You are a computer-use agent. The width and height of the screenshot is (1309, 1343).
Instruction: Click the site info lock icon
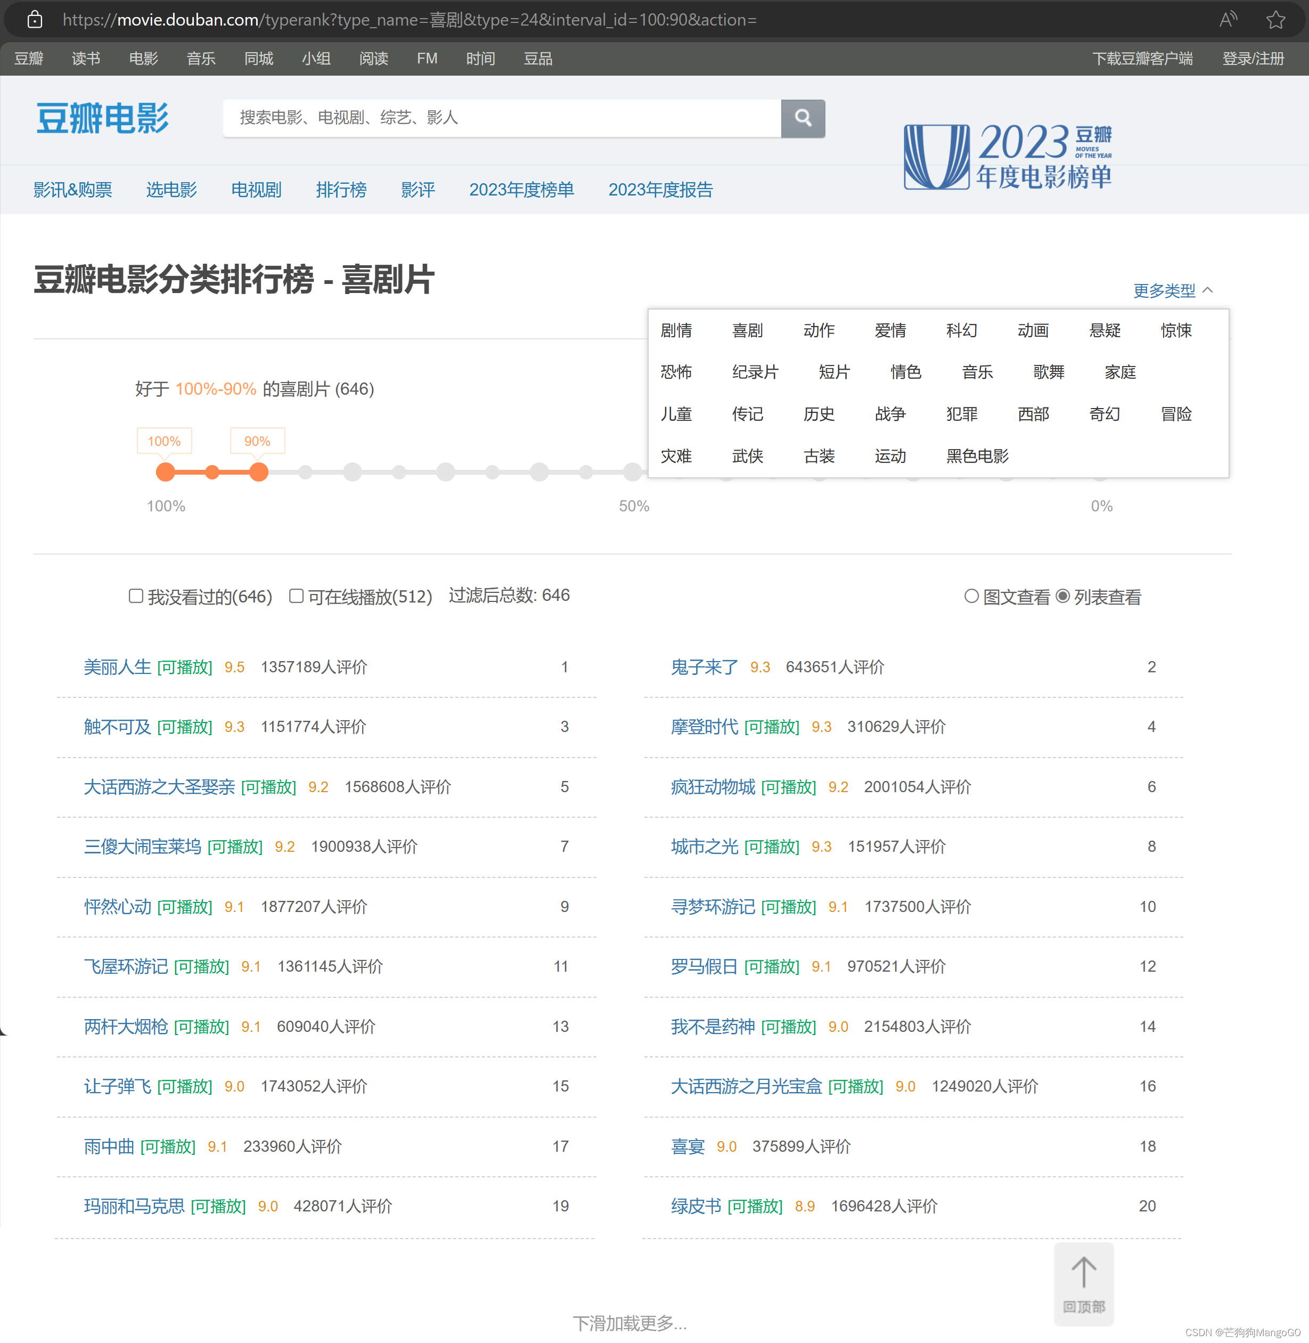click(35, 19)
